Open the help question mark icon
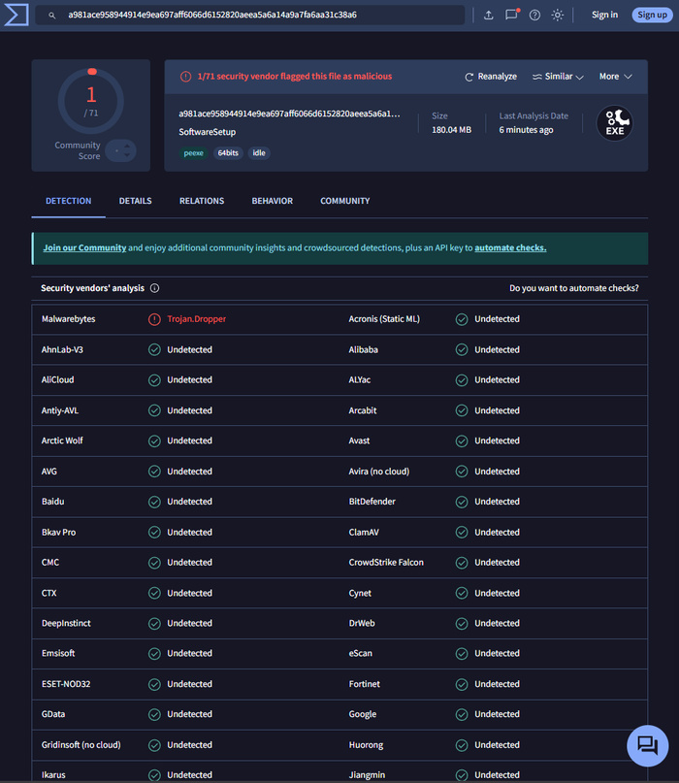 click(x=534, y=16)
